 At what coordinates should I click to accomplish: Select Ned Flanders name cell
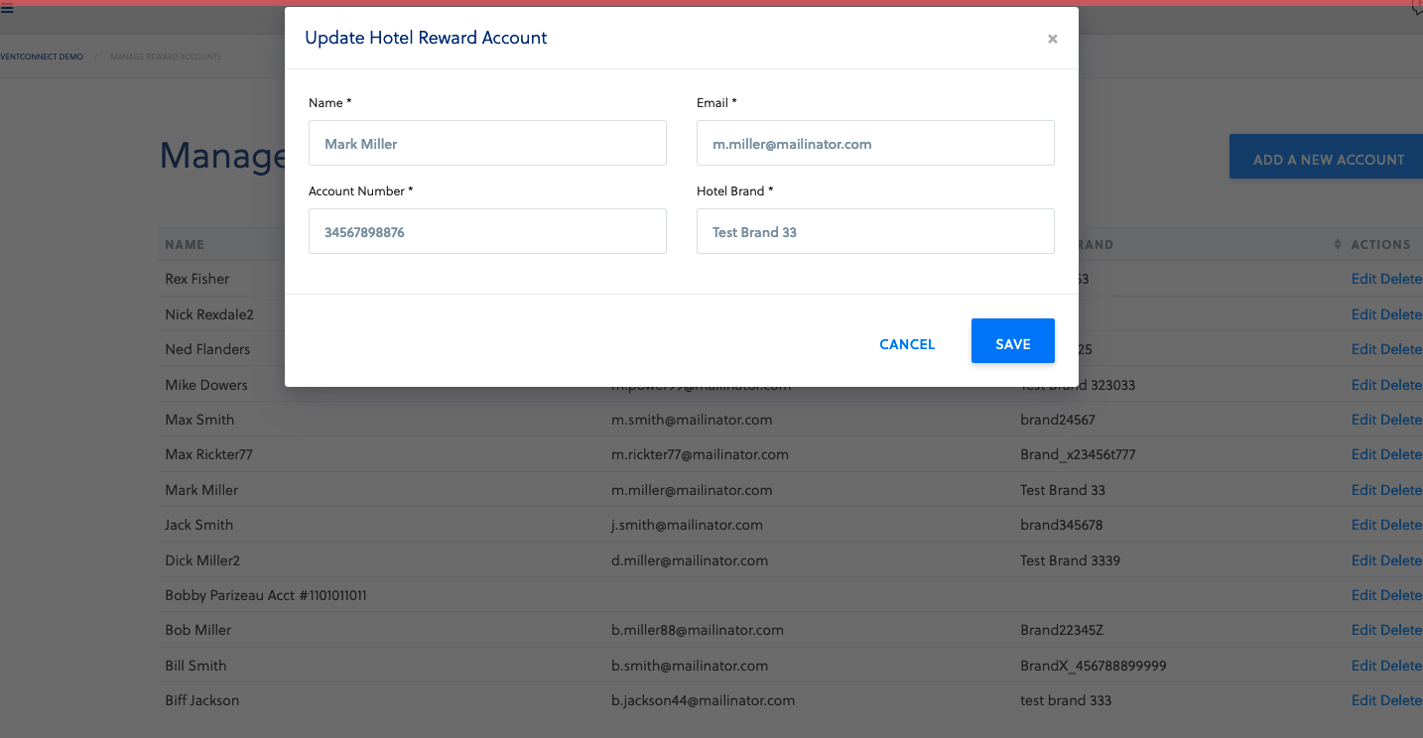click(x=207, y=349)
